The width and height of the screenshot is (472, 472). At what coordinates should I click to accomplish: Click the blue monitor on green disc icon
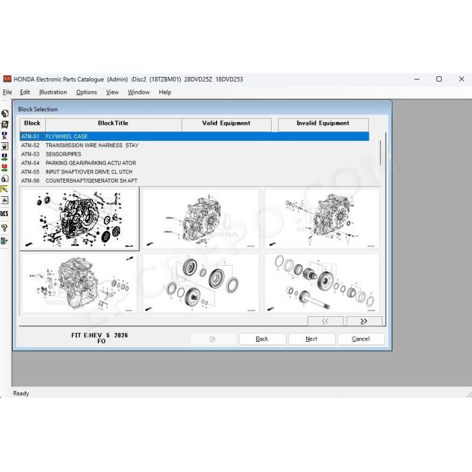(x=5, y=157)
